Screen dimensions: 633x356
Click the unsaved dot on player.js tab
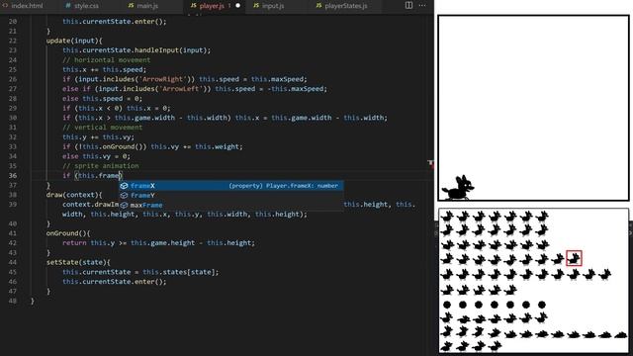click(237, 6)
